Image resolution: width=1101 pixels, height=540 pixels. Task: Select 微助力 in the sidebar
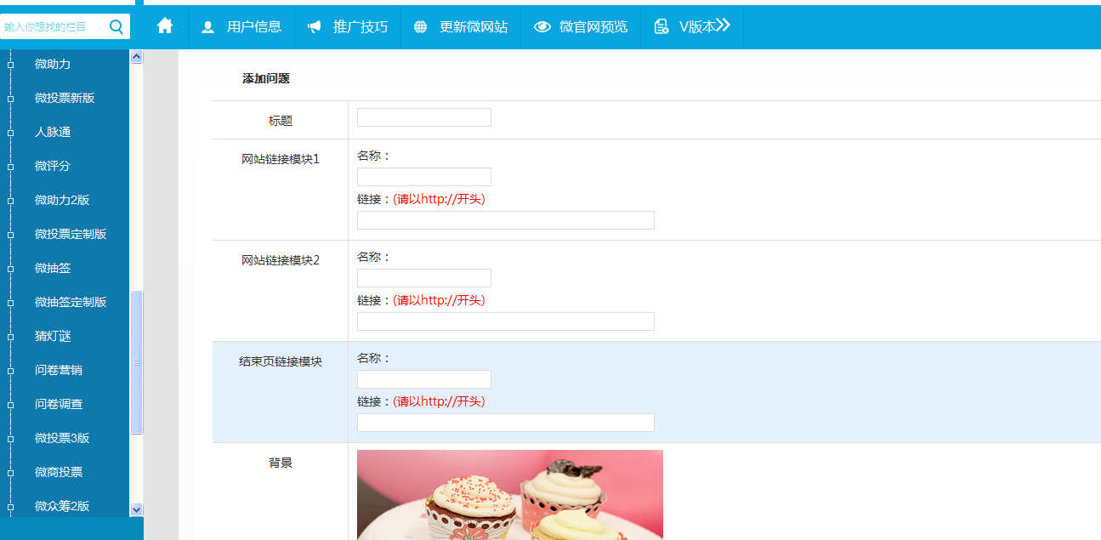click(53, 64)
